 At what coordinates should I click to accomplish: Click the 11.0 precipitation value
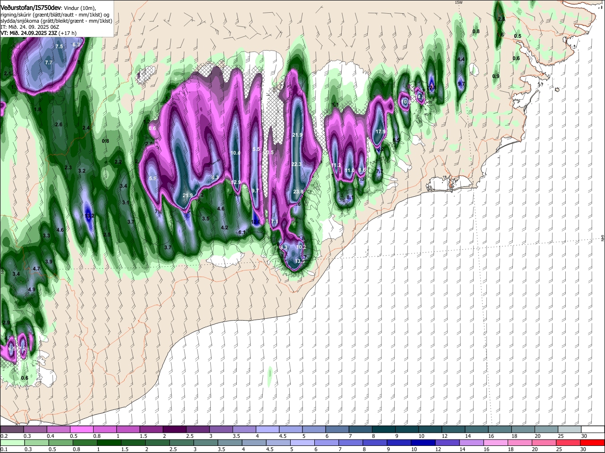point(350,170)
